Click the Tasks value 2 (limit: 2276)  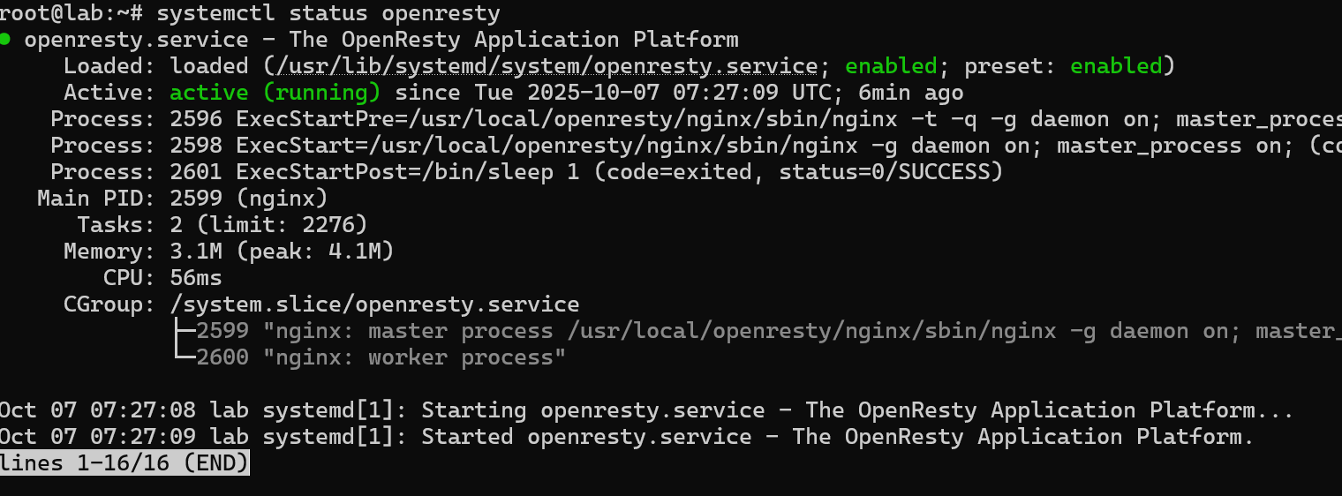[x=268, y=225]
